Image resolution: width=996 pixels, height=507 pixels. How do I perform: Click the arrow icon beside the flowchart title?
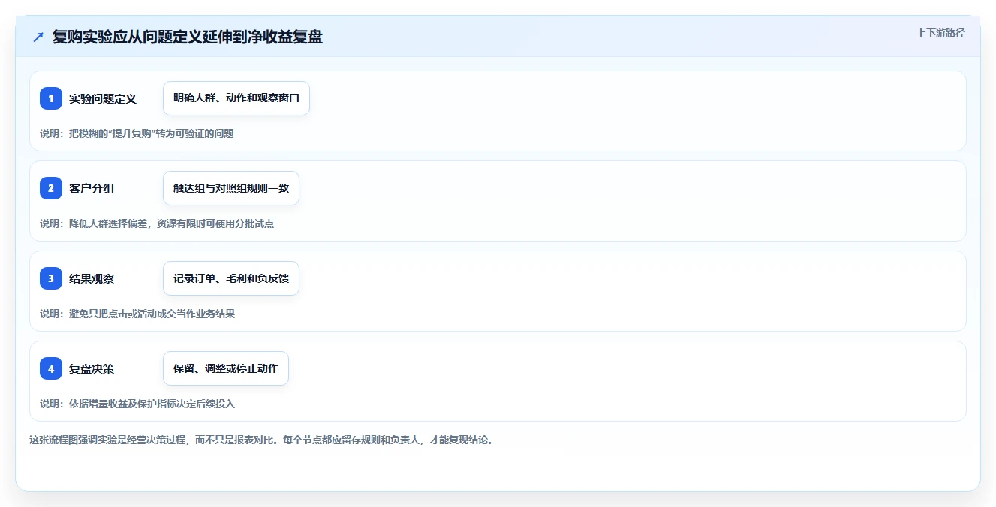pyautogui.click(x=38, y=37)
